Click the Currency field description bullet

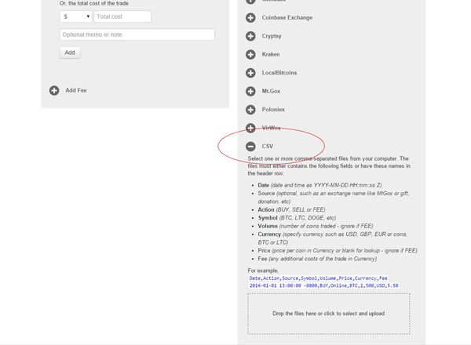(x=333, y=238)
